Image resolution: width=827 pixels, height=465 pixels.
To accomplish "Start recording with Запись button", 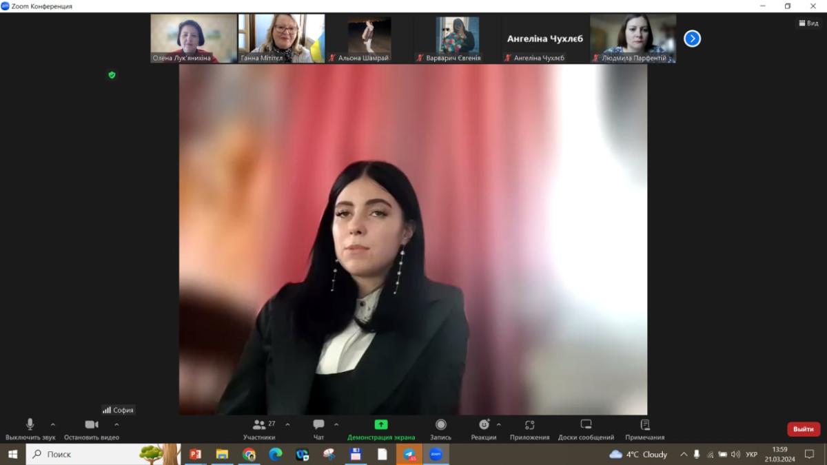I will tap(441, 429).
